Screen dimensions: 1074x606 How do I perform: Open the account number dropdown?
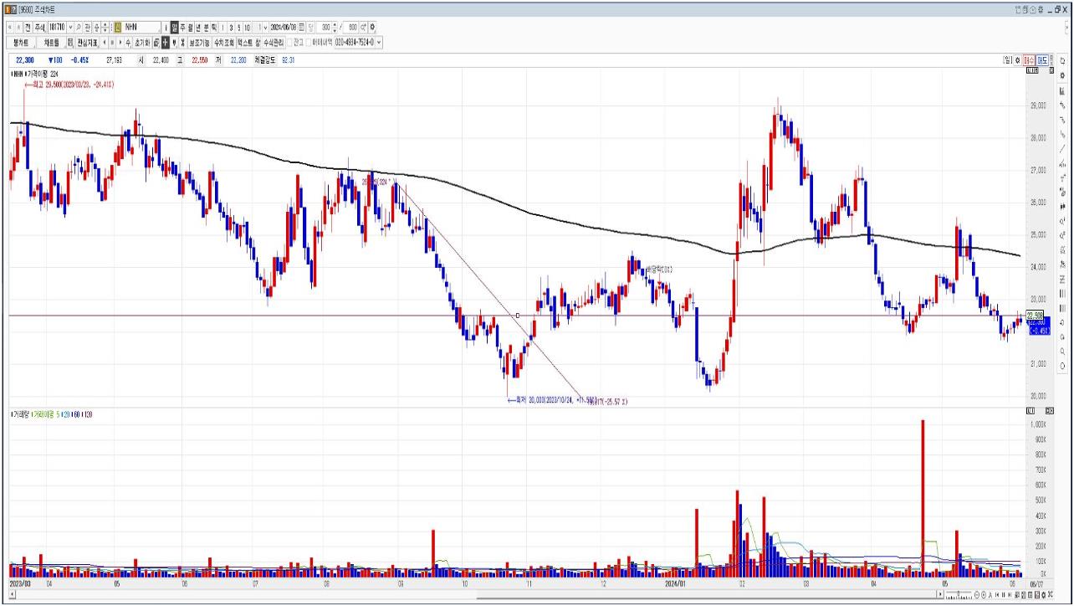tap(379, 42)
